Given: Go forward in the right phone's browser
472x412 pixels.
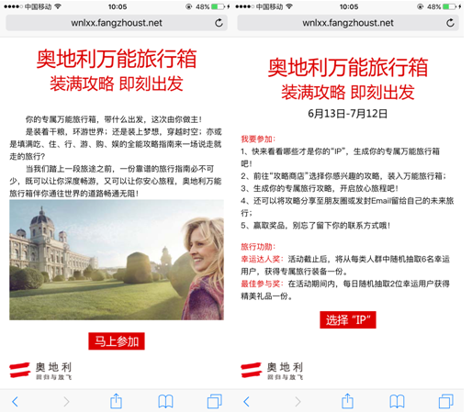Looking at the screenshot, I should tap(298, 401).
